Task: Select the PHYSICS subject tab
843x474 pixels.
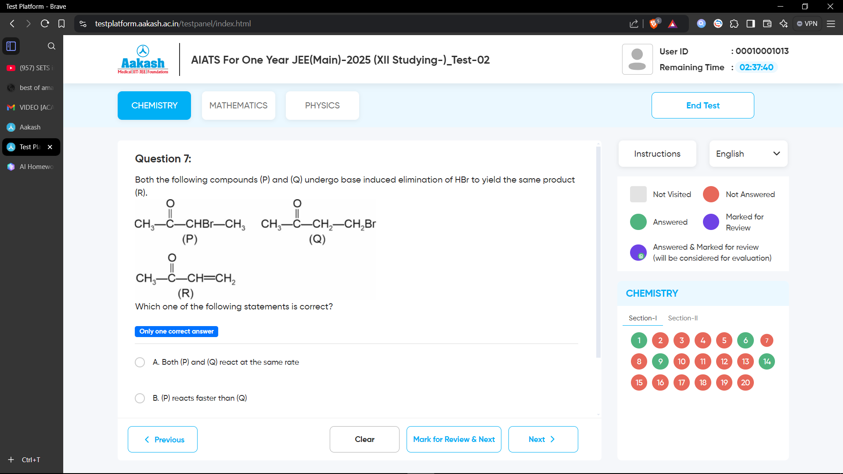Action: click(322, 105)
